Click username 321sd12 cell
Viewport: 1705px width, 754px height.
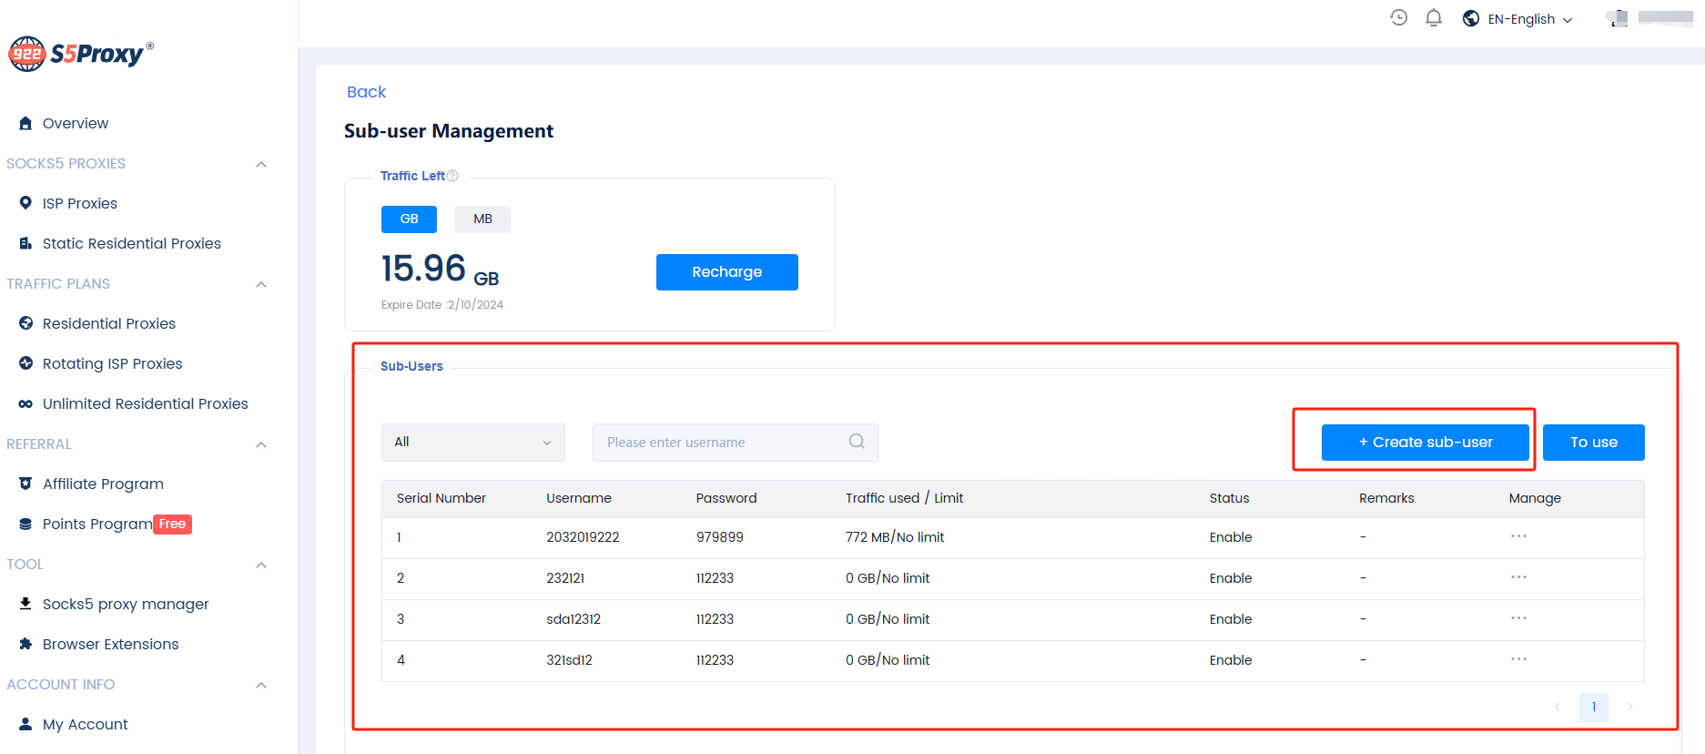tap(569, 660)
